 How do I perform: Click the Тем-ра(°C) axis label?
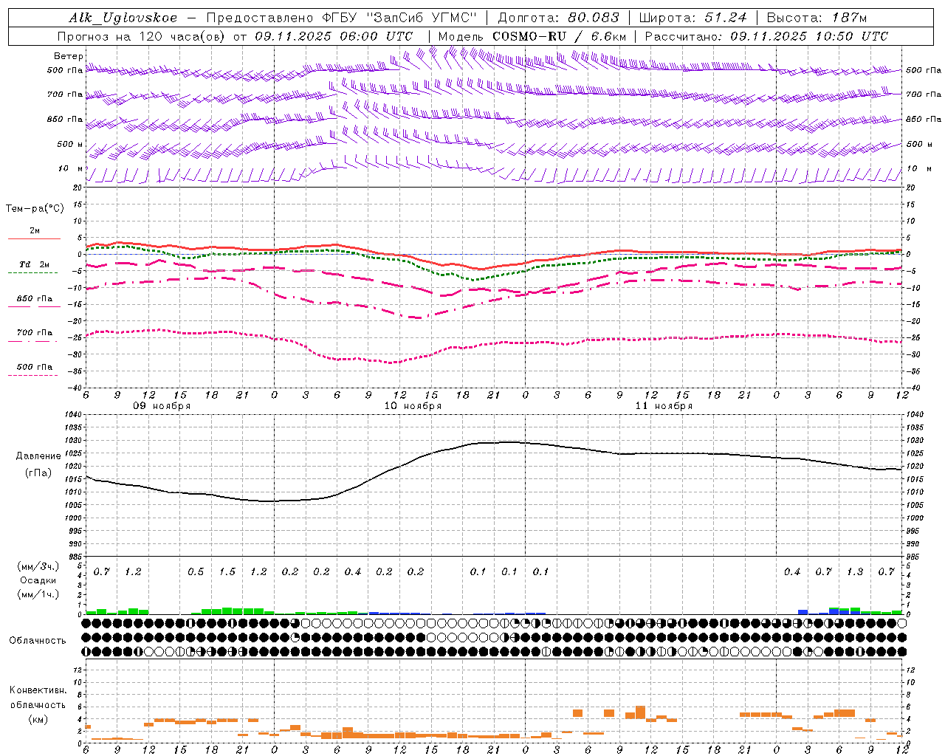pos(35,209)
